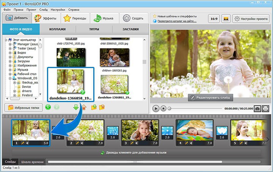
Task: Add whole folder to project icon
Action: point(94,107)
